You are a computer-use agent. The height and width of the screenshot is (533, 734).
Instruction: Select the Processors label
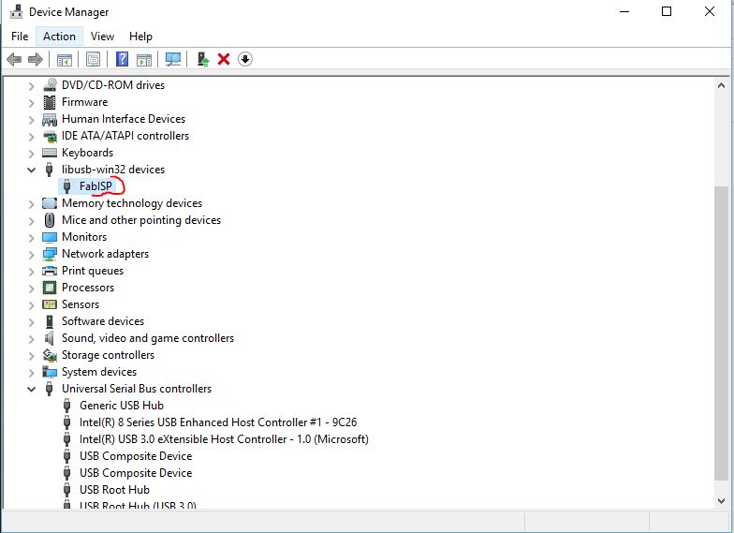point(88,288)
